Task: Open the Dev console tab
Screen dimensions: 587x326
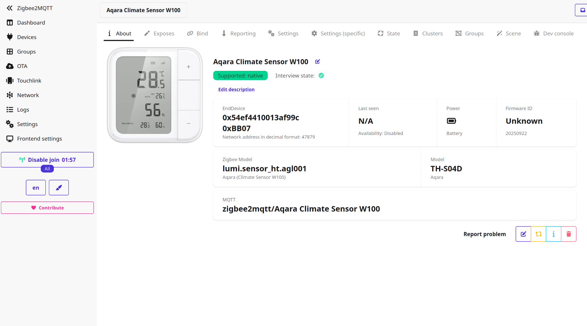Action: tap(554, 33)
